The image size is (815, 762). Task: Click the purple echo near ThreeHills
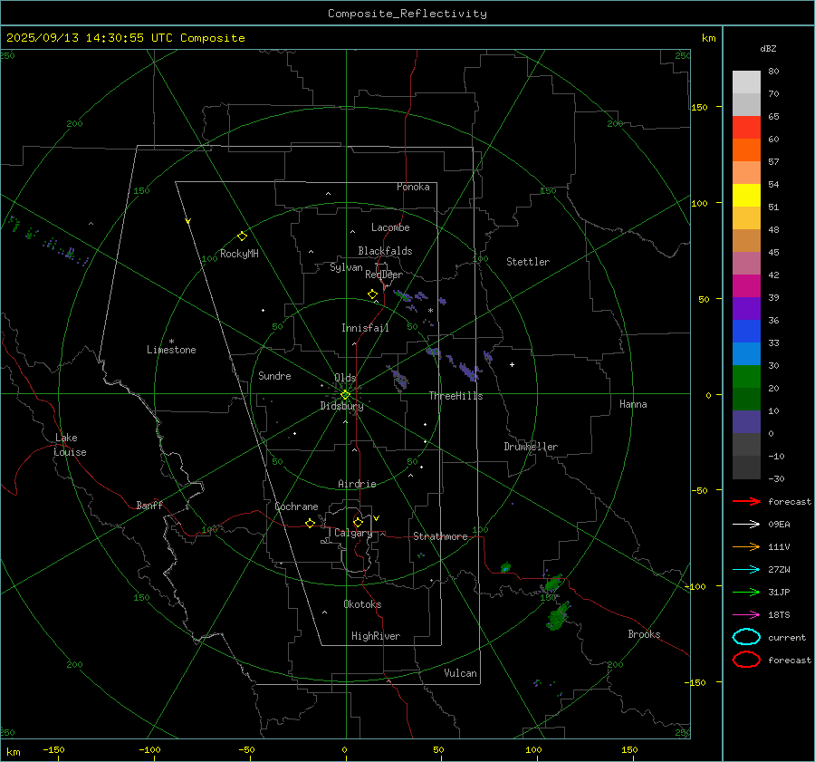469,371
